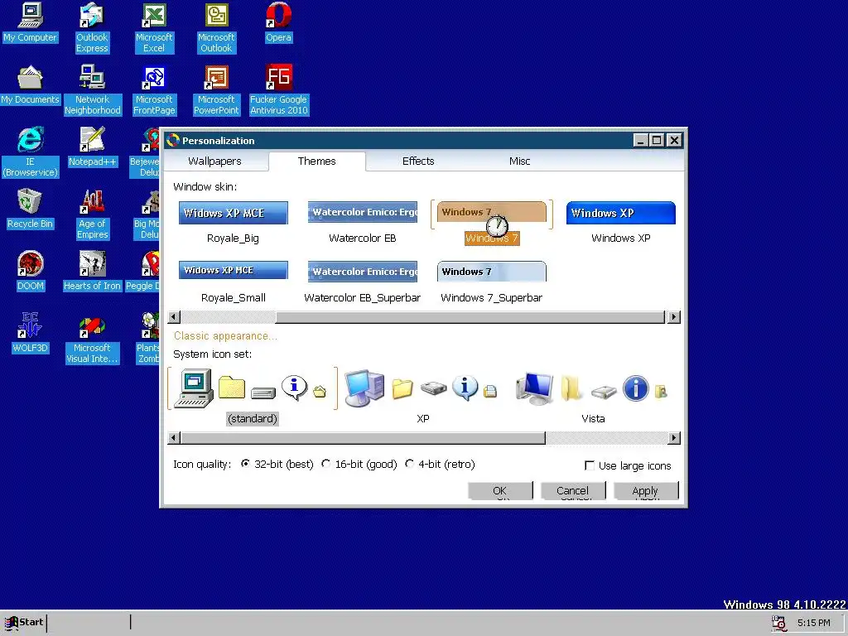Launch WOLF3D desktop shortcut
This screenshot has height=636, width=848.
(31, 334)
